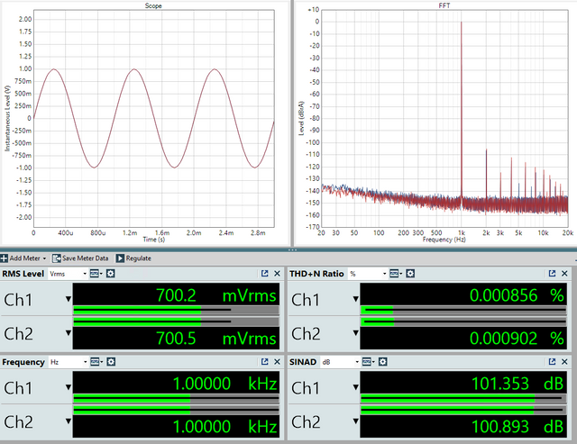Click the Save Meter Data icon
This screenshot has height=444, width=577.
[x=56, y=258]
